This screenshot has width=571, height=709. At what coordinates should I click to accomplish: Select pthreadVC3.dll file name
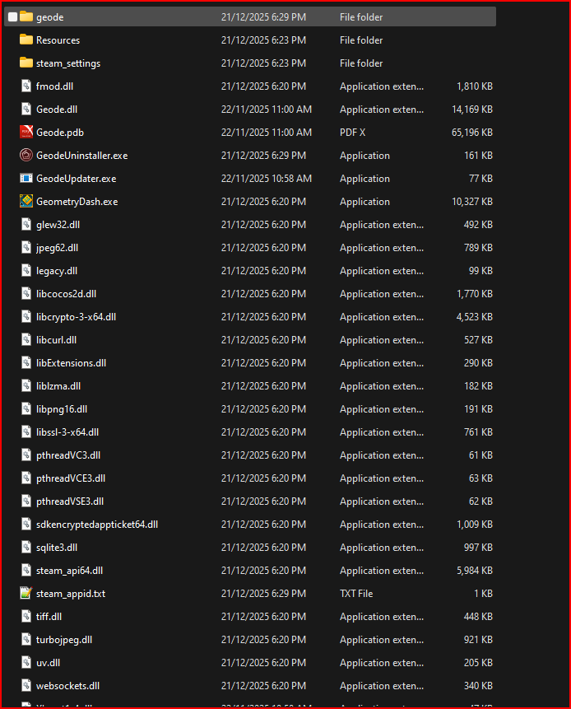68,455
